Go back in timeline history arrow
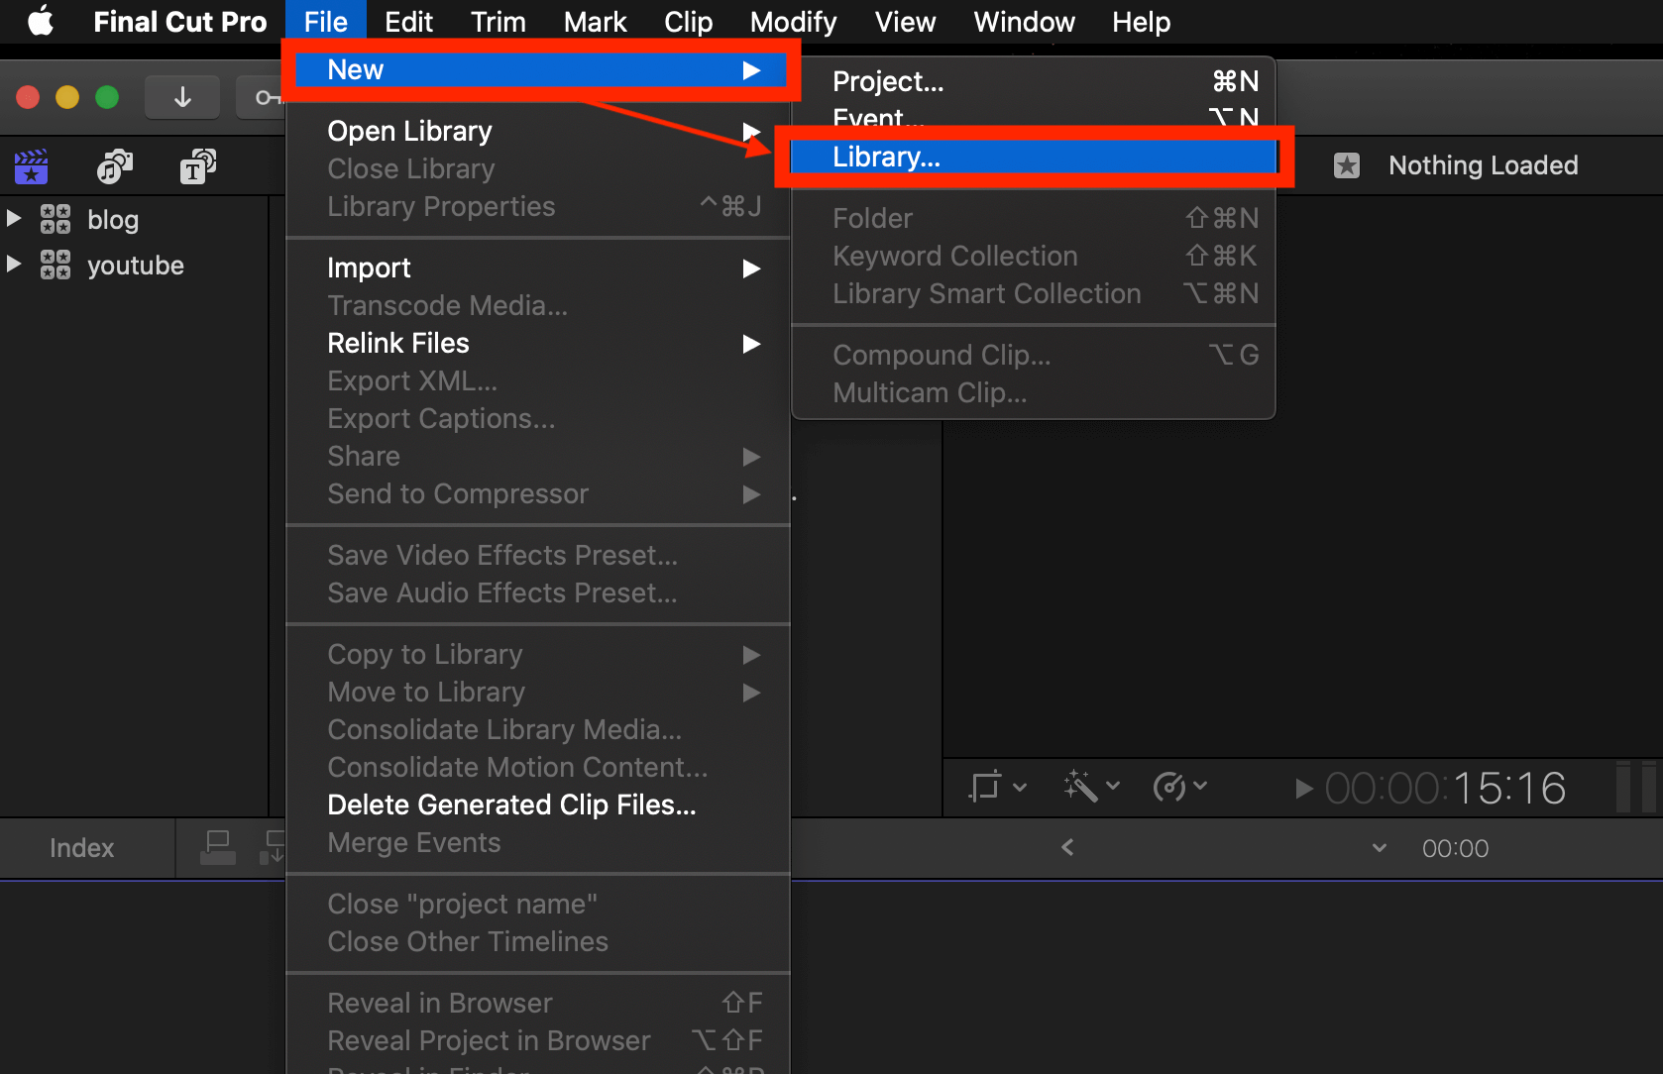The width and height of the screenshot is (1663, 1074). 1067,847
